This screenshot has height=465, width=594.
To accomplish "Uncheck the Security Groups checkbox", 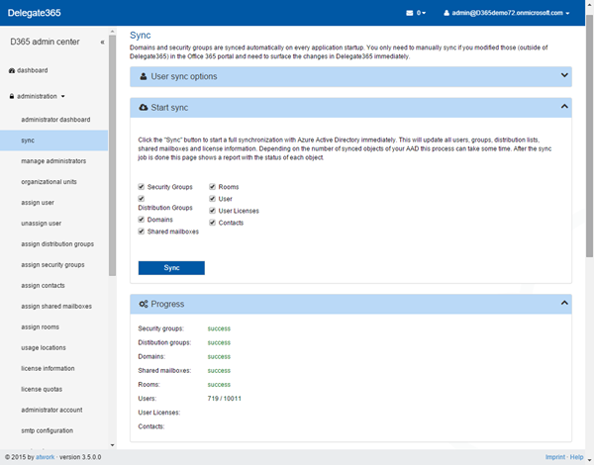I will 142,187.
